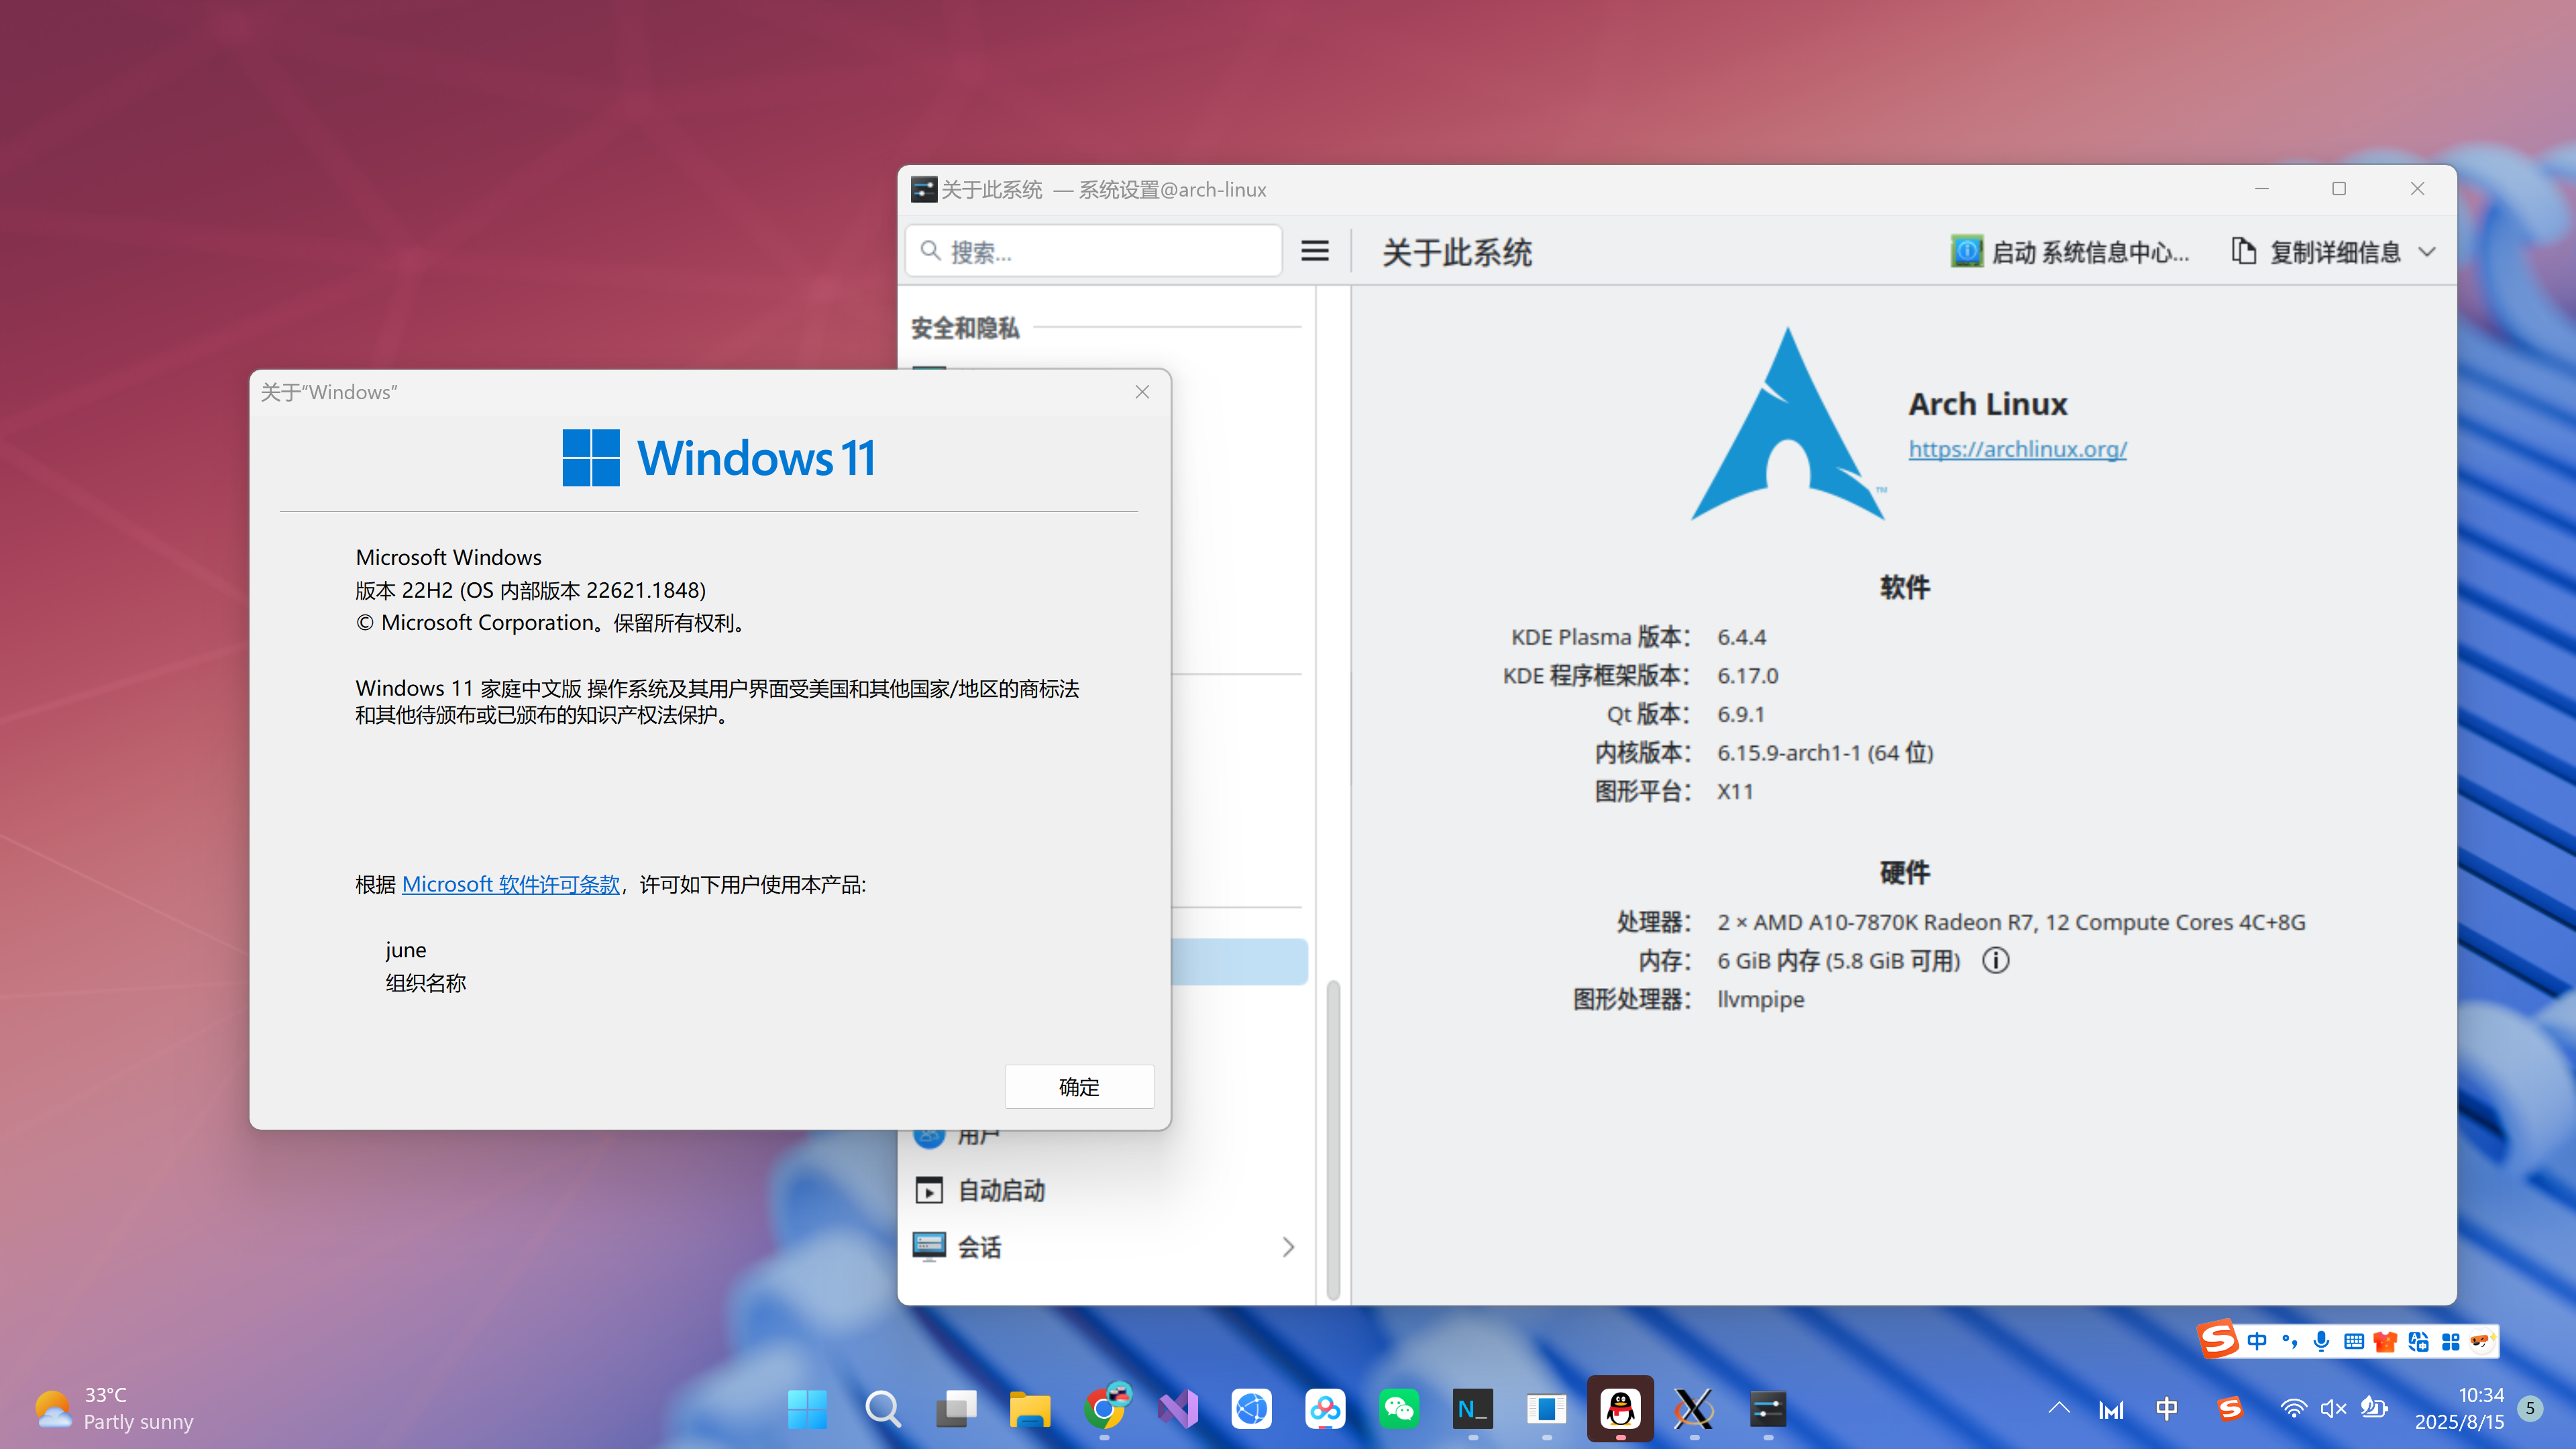Open the QQ penguin app in taskbar

[1620, 1409]
